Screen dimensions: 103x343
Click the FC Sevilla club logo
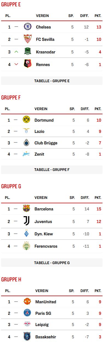point(27,39)
